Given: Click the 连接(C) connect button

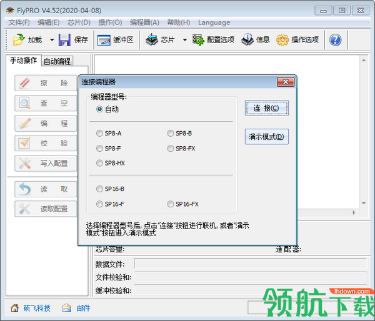Looking at the screenshot, I should pyautogui.click(x=267, y=108).
